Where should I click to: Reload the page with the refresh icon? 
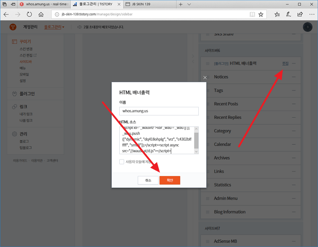pyautogui.click(x=29, y=14)
